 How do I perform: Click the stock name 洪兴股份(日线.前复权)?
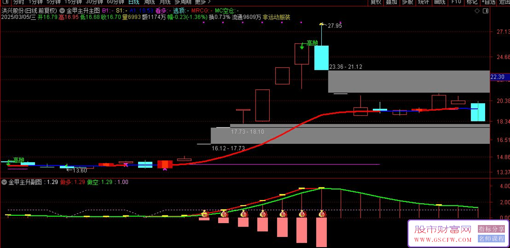point(30,10)
